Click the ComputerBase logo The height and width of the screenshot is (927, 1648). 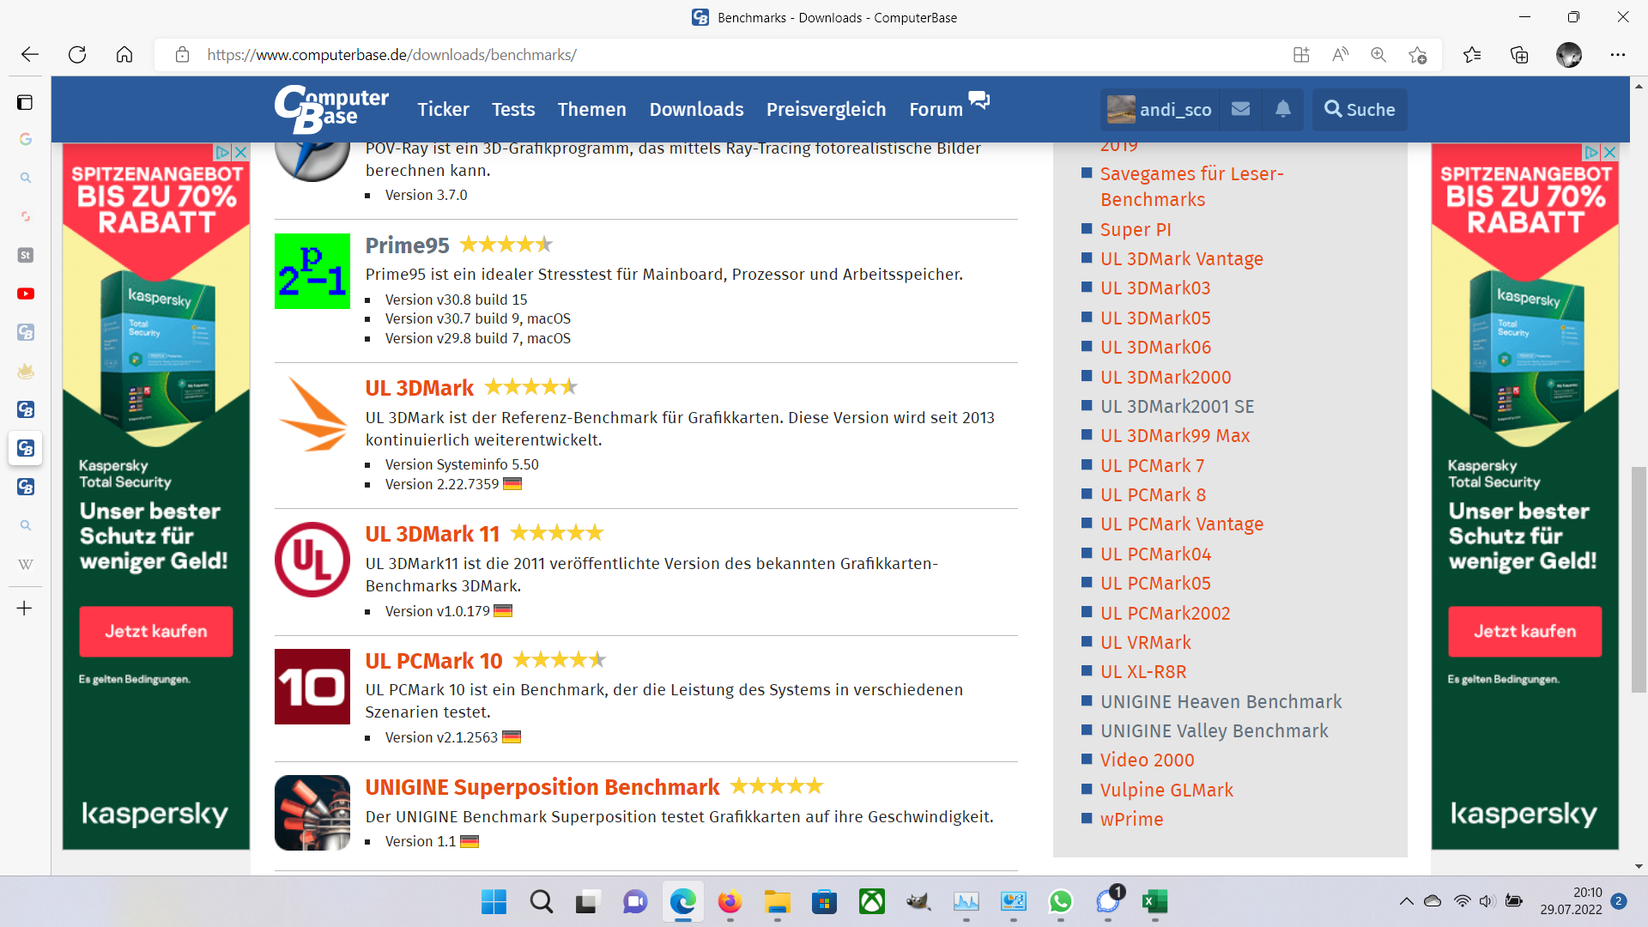[331, 109]
